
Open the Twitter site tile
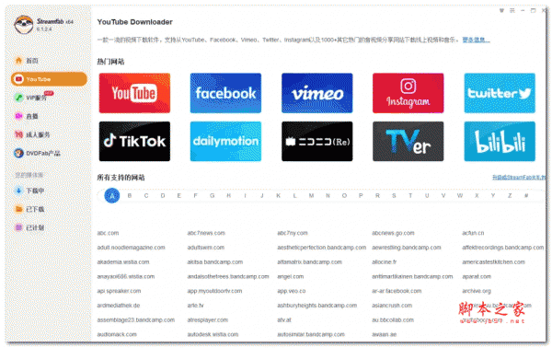(x=500, y=93)
